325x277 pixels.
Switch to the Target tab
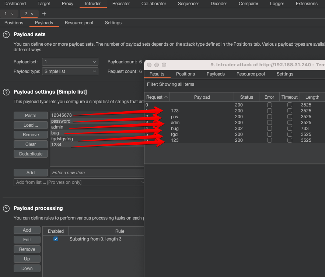pyautogui.click(x=44, y=4)
